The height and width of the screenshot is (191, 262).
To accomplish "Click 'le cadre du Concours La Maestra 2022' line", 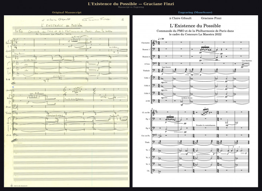I will tap(195, 34).
